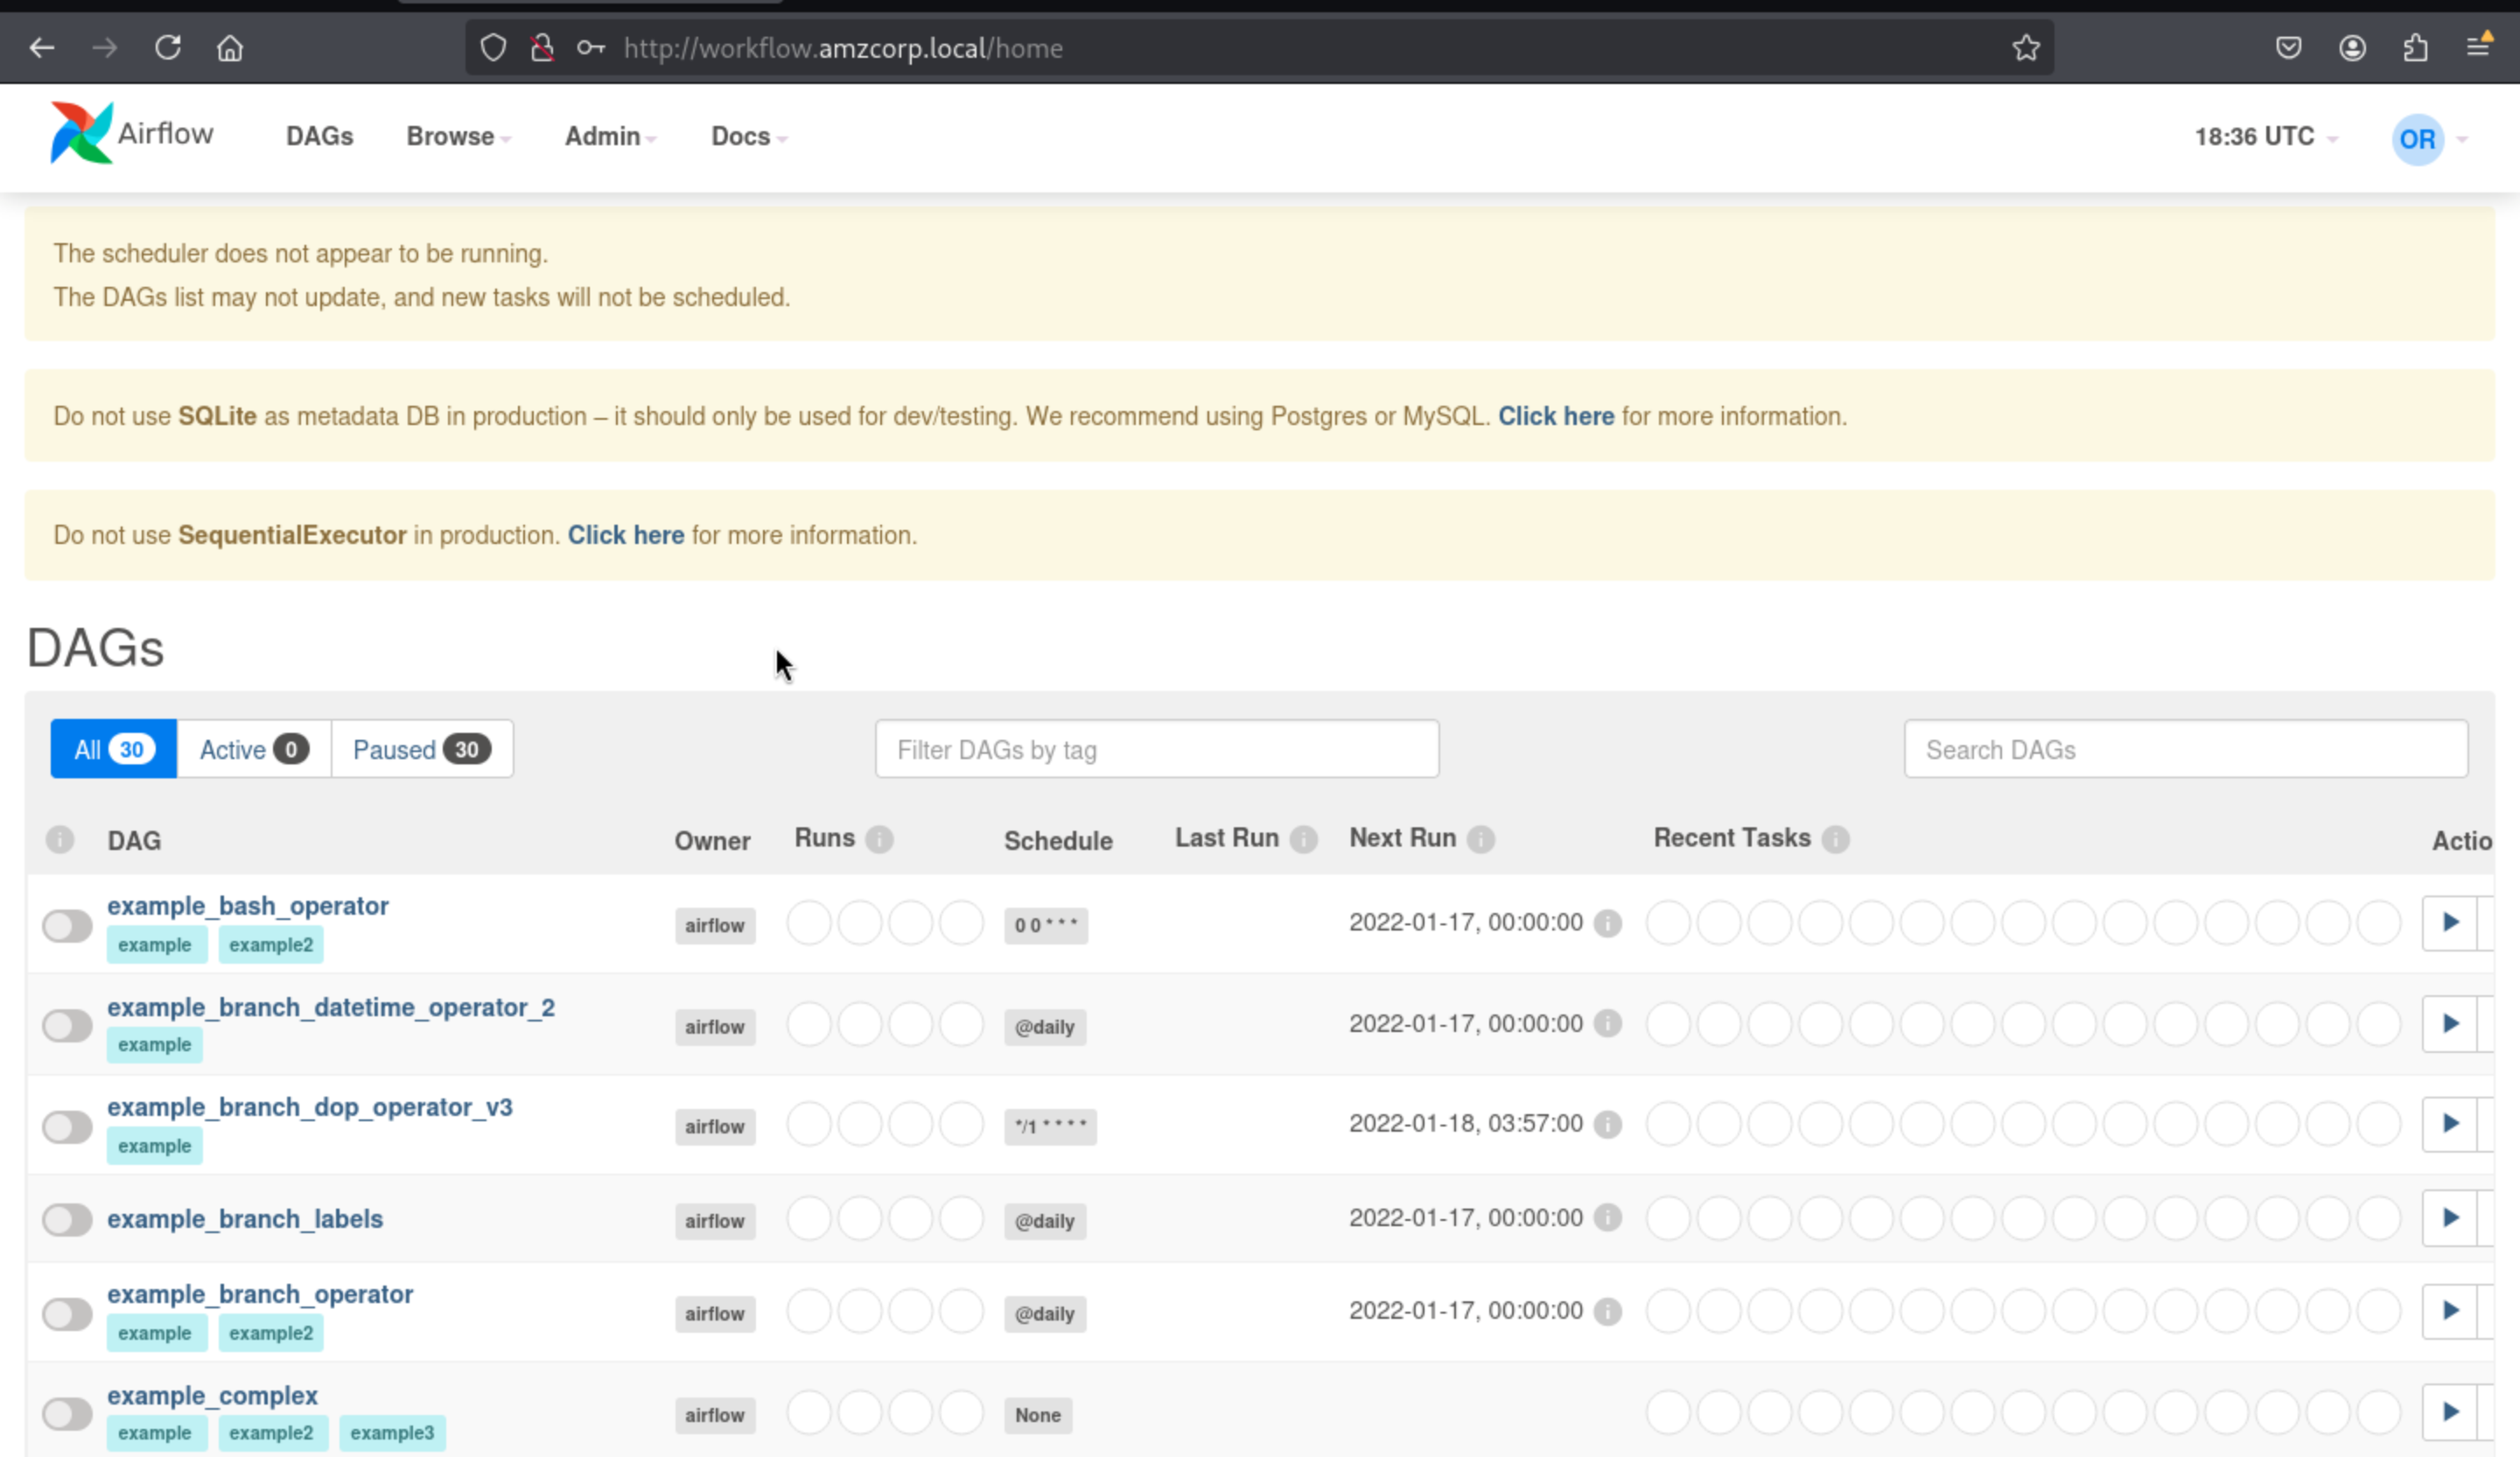Enable the example_complex DAG switch
This screenshot has width=2520, height=1457.
[x=67, y=1414]
